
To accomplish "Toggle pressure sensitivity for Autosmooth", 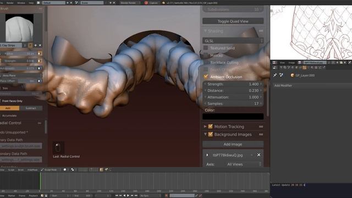I will pyautogui.click(x=40, y=68).
